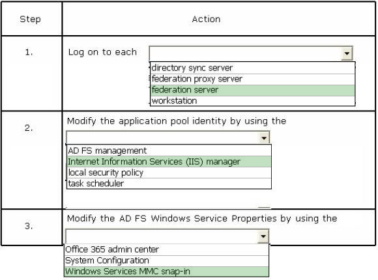Pick 'workstation' from the list
Screen dimensions: 378x280
[253, 101]
